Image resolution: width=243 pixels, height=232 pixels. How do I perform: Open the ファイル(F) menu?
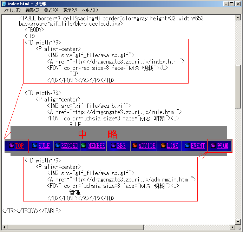tap(12, 10)
